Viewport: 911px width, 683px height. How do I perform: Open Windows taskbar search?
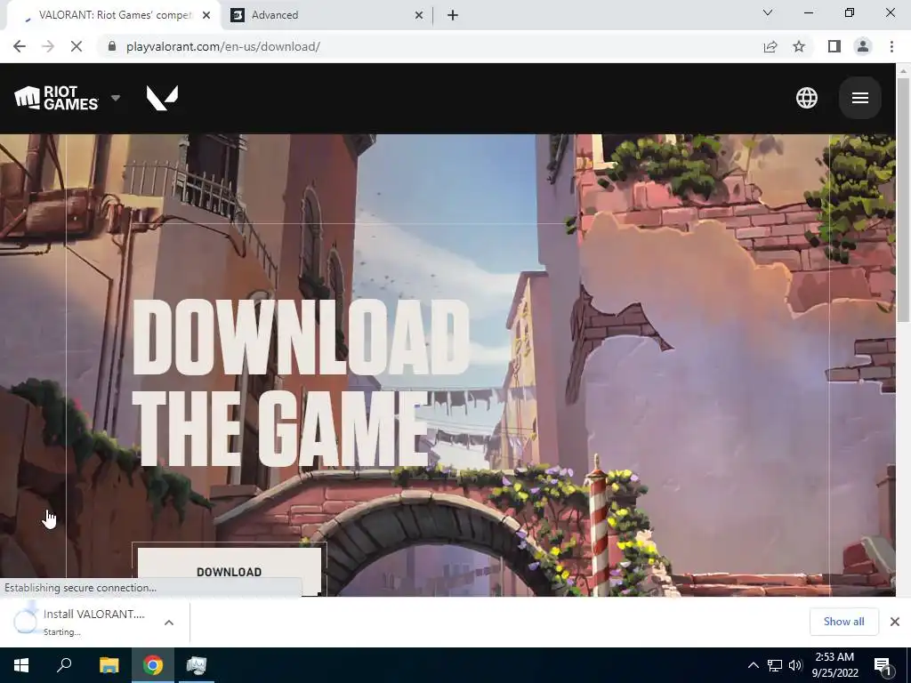tap(64, 665)
